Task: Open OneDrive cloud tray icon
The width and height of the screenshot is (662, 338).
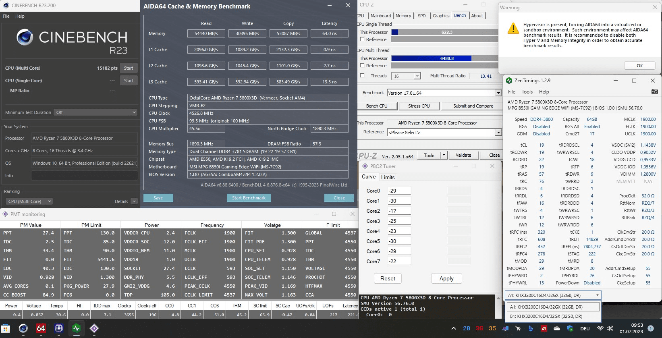Action: (x=557, y=328)
